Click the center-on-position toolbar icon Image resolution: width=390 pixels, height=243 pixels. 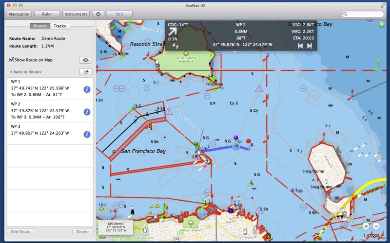[99, 14]
